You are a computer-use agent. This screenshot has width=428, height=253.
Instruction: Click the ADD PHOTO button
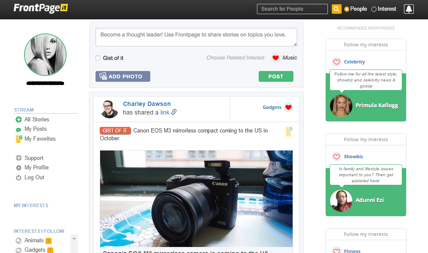(x=123, y=76)
